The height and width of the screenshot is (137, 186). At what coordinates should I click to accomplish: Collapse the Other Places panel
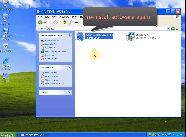tap(70, 67)
